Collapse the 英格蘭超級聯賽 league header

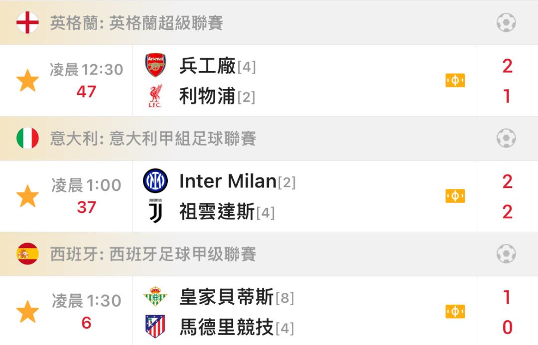269,22
